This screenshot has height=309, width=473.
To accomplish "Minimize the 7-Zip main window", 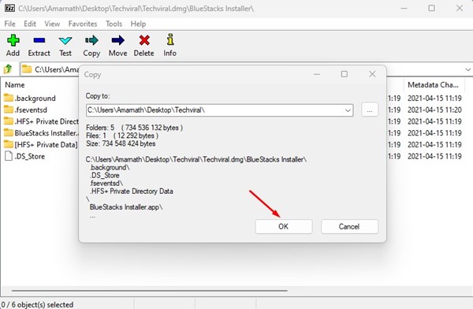I will 404,8.
